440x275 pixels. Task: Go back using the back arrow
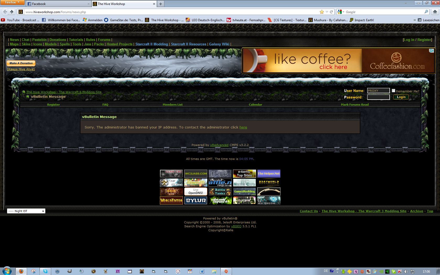[x=5, y=12]
